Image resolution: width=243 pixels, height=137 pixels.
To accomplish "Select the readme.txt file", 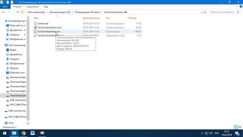I will 43,24.
